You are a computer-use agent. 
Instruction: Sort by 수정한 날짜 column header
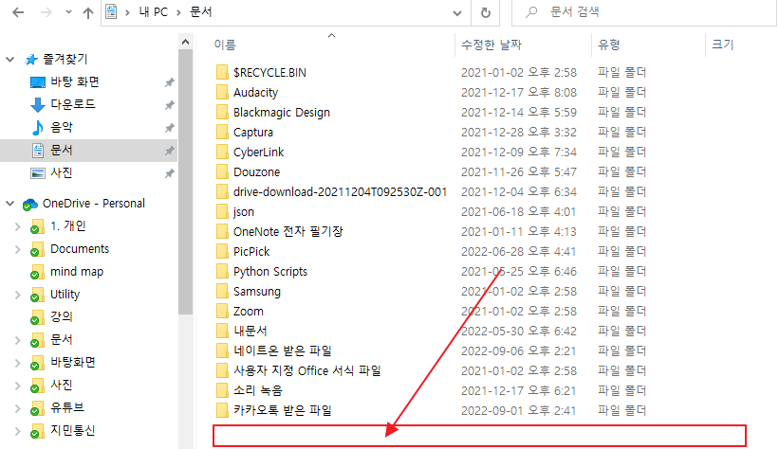(x=492, y=45)
